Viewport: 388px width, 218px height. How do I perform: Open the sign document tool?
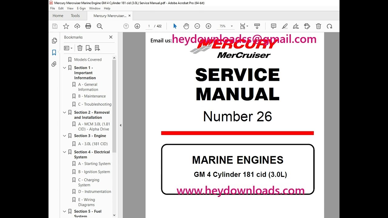tap(296, 26)
